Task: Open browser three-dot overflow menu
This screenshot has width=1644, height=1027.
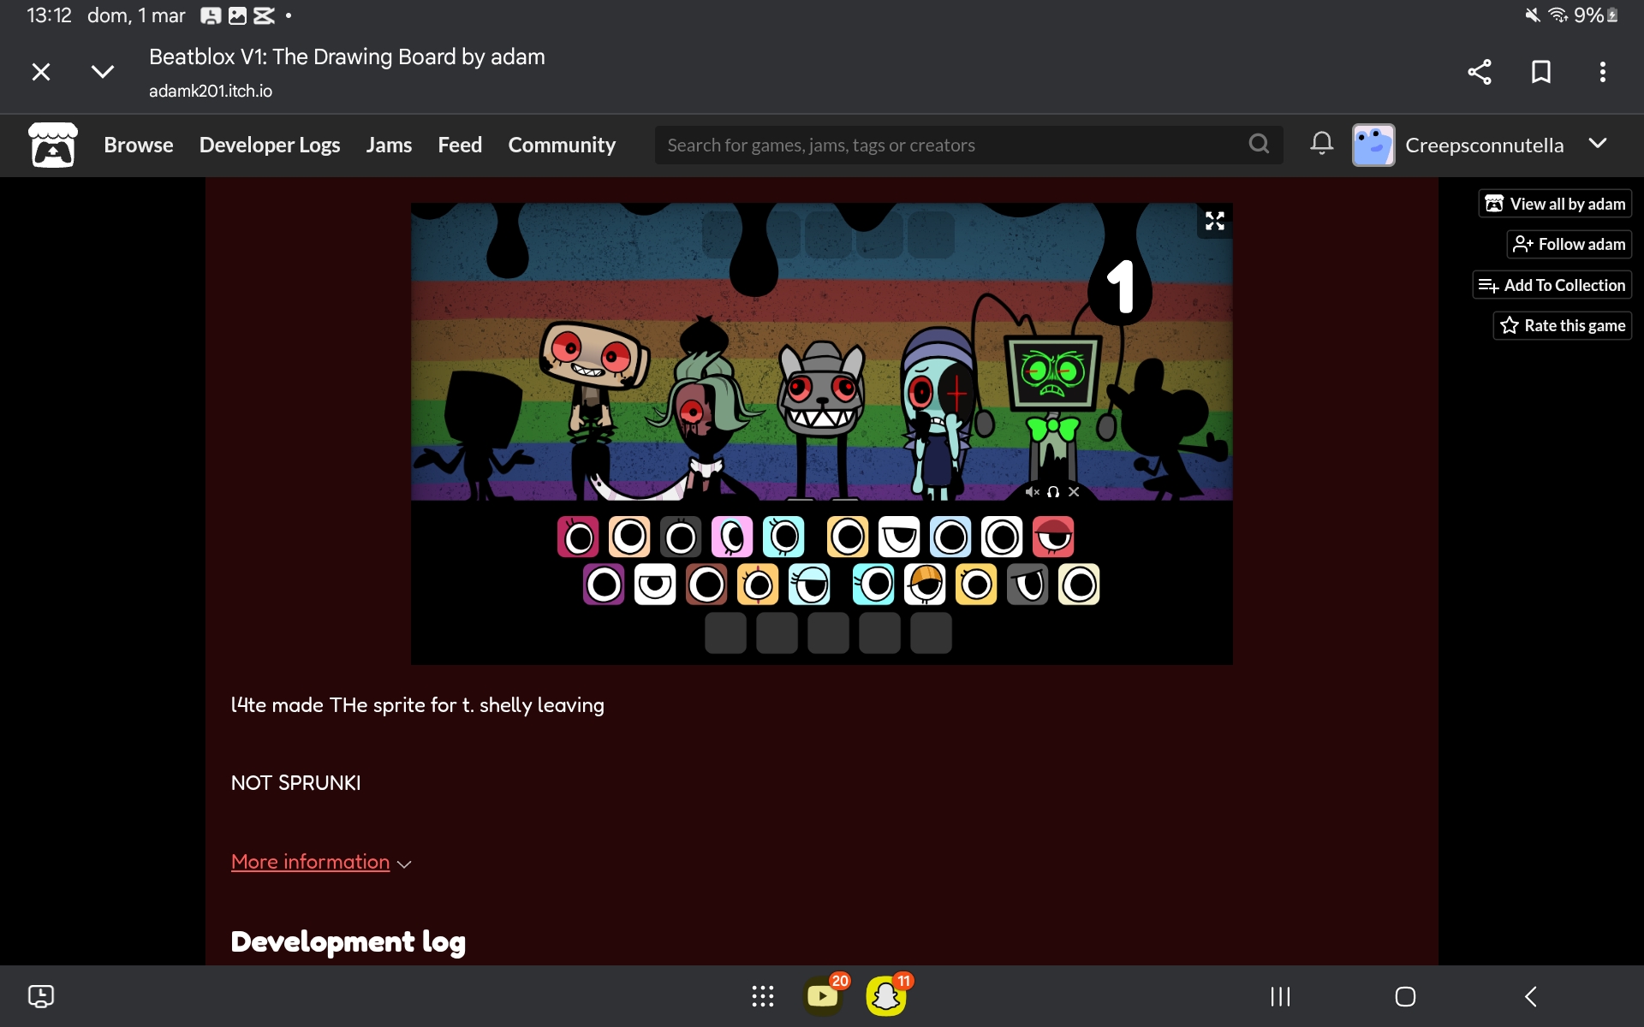Action: (1602, 72)
